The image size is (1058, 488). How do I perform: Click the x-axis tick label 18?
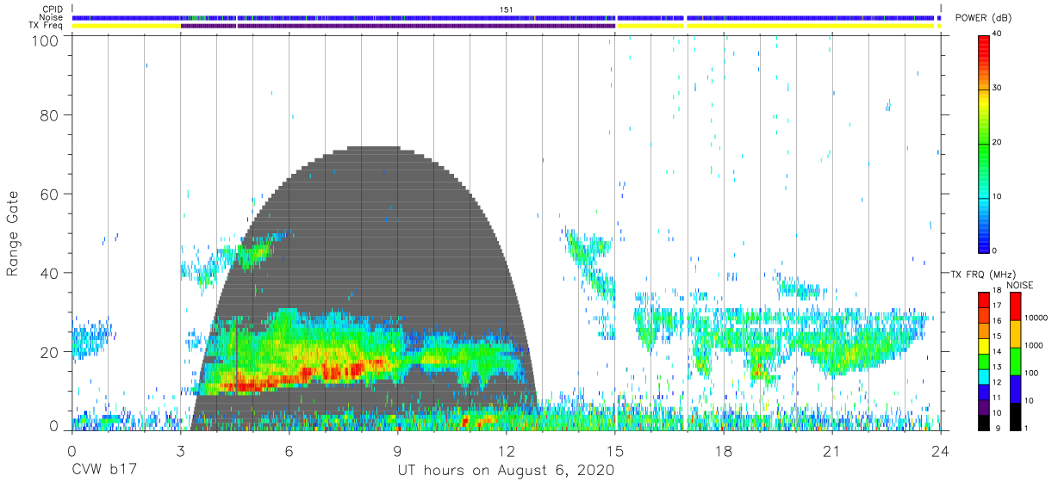pos(724,450)
